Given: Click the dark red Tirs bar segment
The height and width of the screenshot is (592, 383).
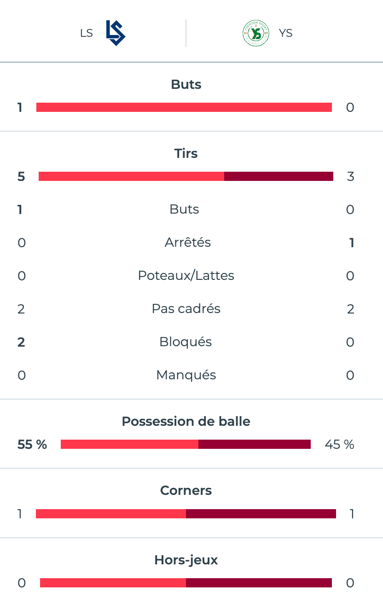Looking at the screenshot, I should pos(279,176).
